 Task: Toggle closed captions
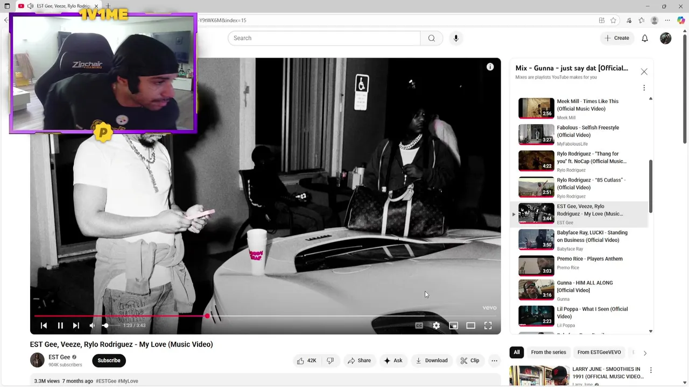coord(419,325)
